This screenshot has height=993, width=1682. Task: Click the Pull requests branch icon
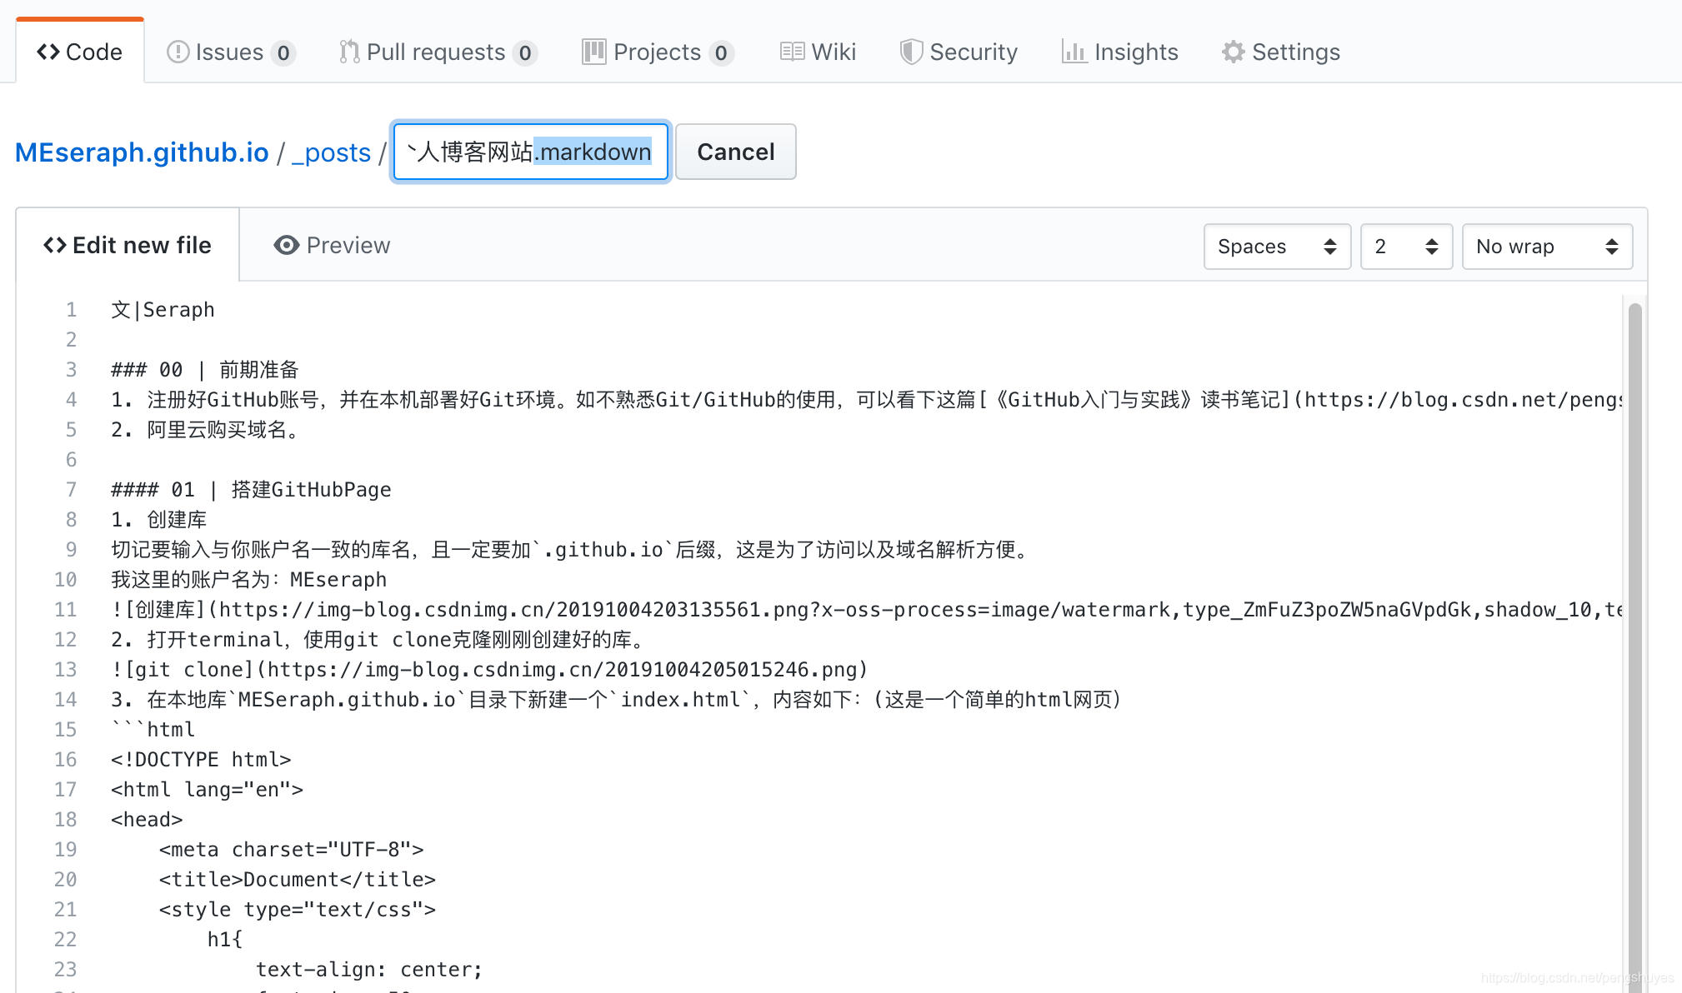(x=349, y=52)
